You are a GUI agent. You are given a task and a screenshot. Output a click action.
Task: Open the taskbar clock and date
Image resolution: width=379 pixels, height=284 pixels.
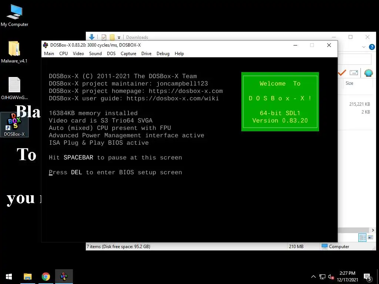[347, 277]
